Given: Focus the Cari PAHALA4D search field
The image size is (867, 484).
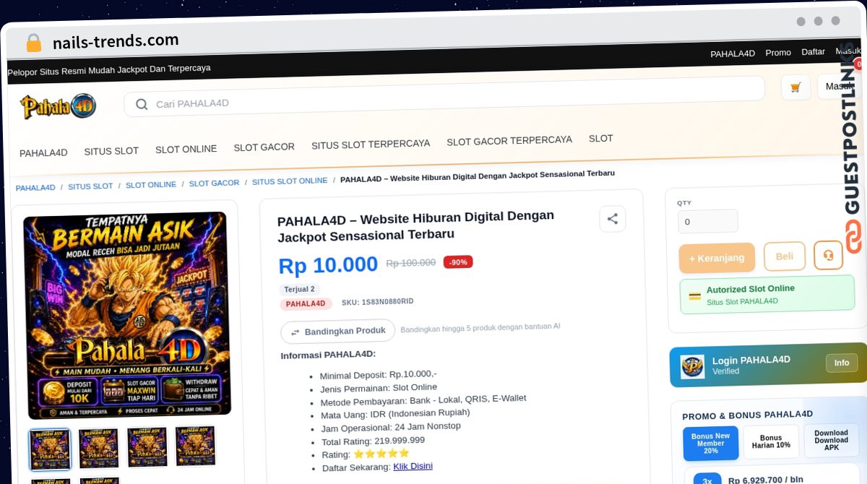Looking at the screenshot, I should click(444, 98).
